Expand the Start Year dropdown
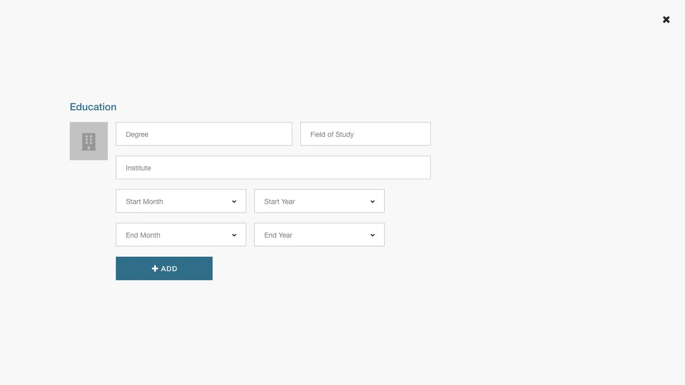Viewport: 685px width, 385px height. pos(319,202)
